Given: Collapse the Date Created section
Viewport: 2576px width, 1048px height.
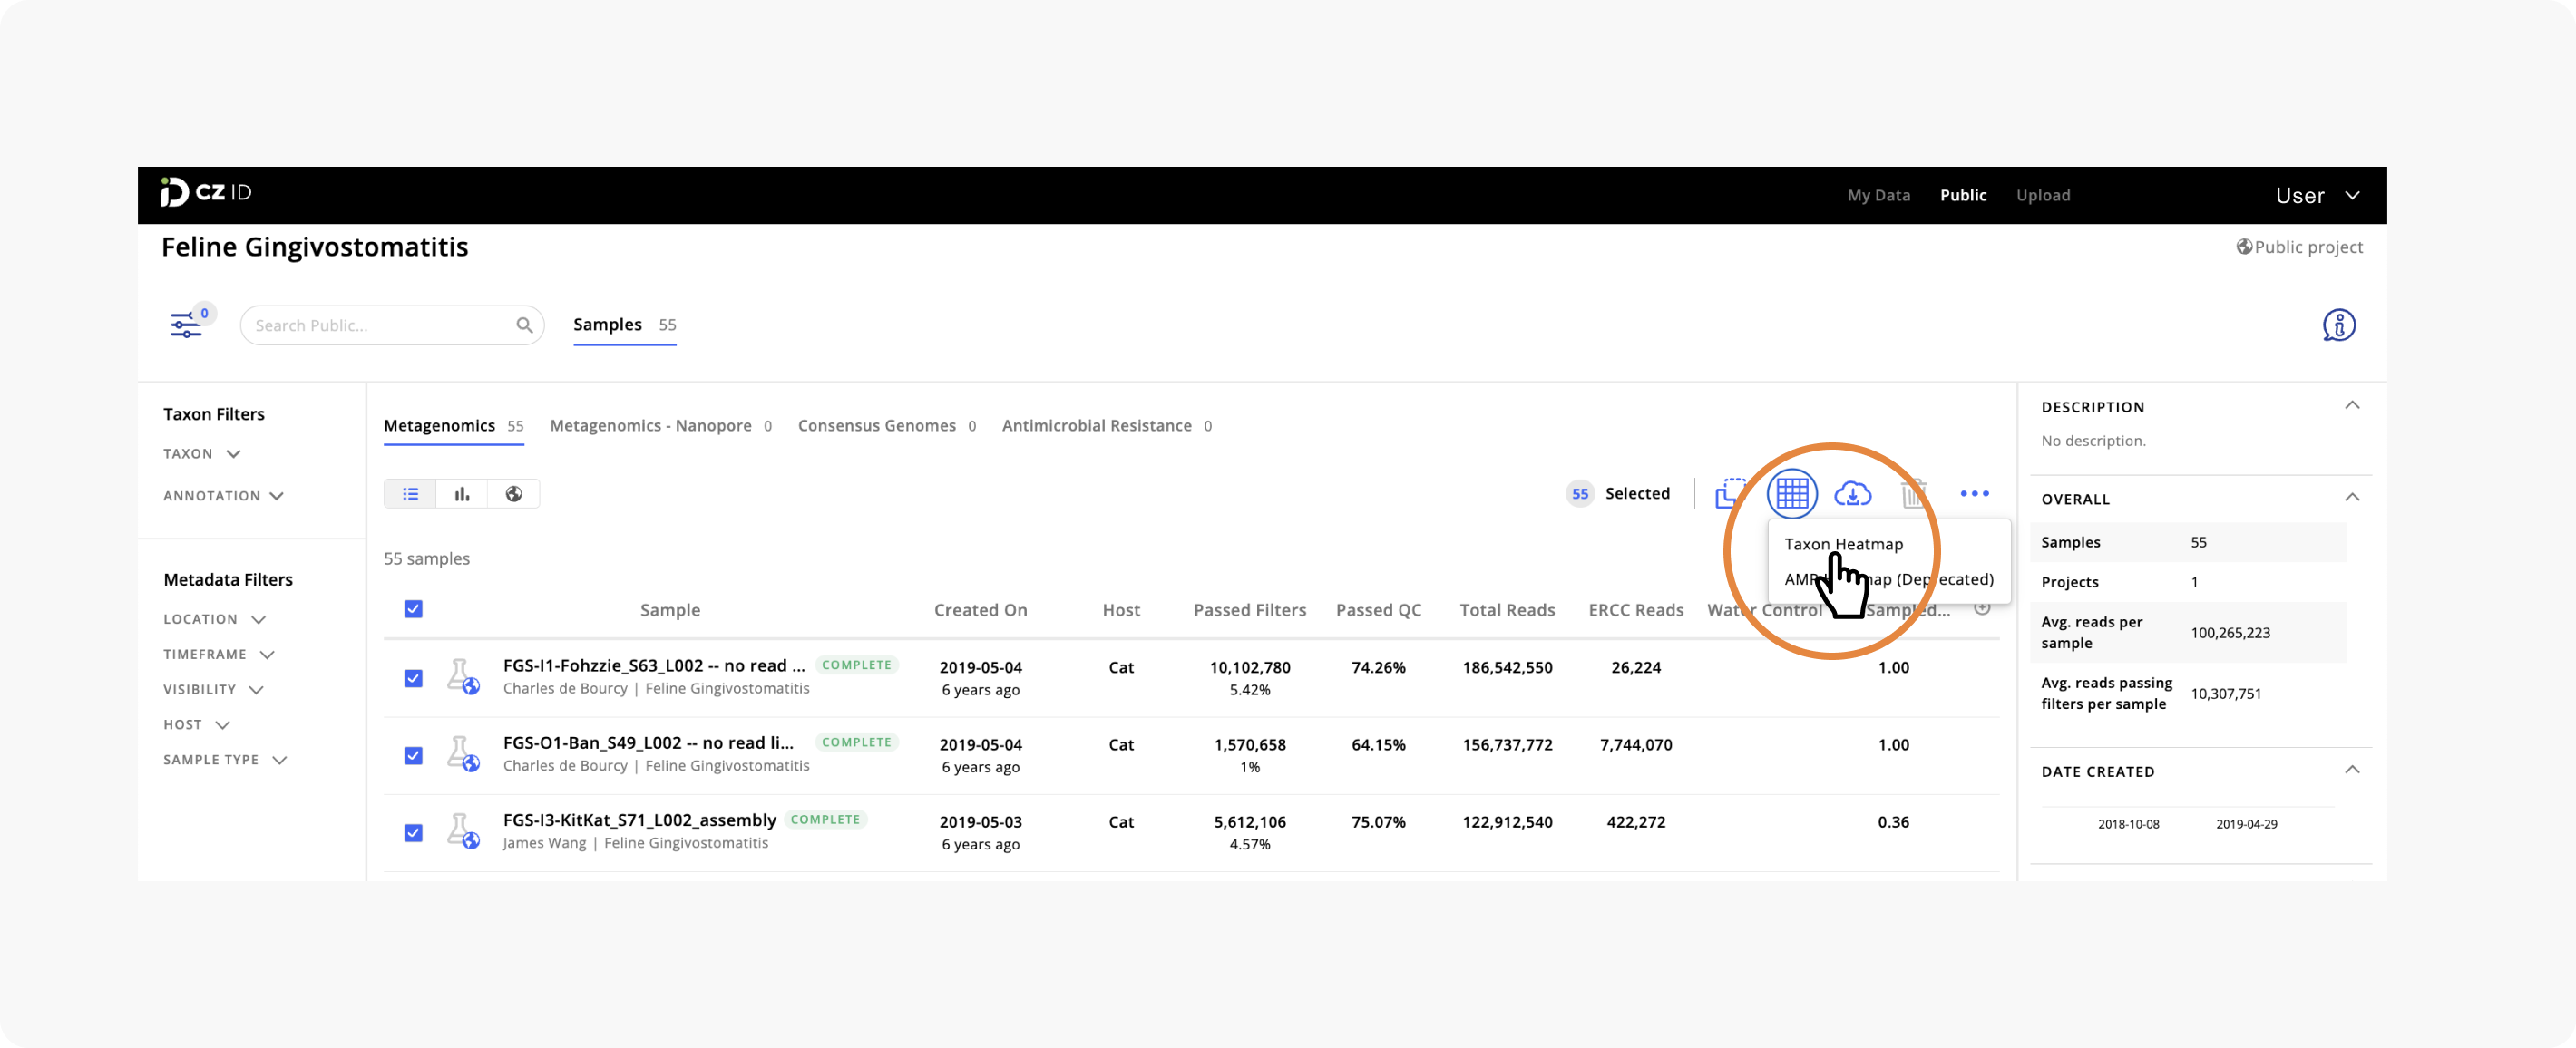Looking at the screenshot, I should point(2352,771).
